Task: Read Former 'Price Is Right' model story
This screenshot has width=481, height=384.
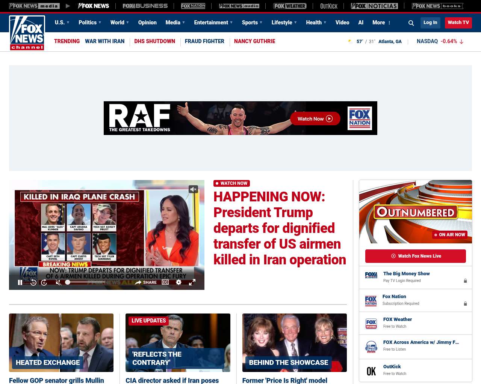Action: coord(285,380)
